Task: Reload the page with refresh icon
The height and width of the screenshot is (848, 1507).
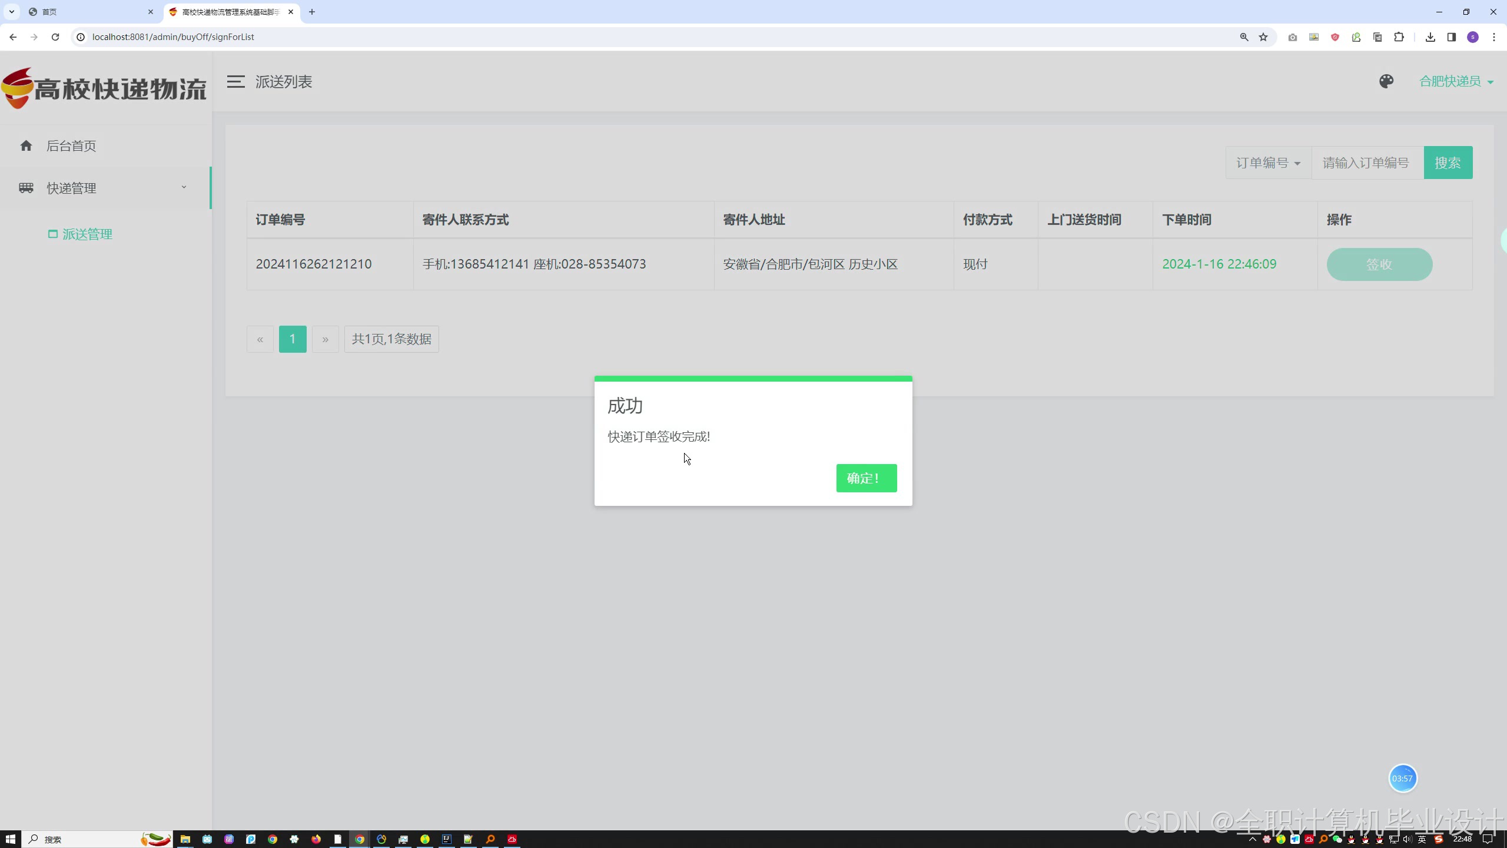Action: 55,37
